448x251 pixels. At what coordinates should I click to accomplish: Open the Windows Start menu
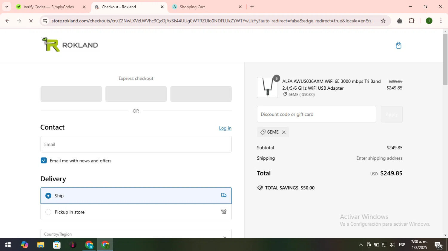(x=8, y=245)
